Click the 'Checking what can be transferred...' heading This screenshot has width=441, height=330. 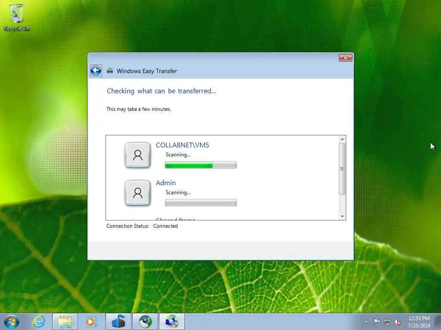point(161,91)
